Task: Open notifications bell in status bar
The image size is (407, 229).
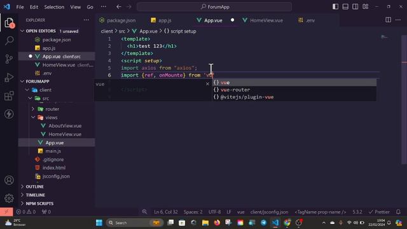Action: click(x=399, y=212)
